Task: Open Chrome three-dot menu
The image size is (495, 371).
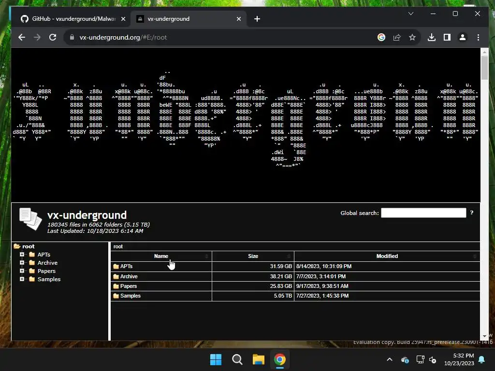Action: (x=478, y=37)
